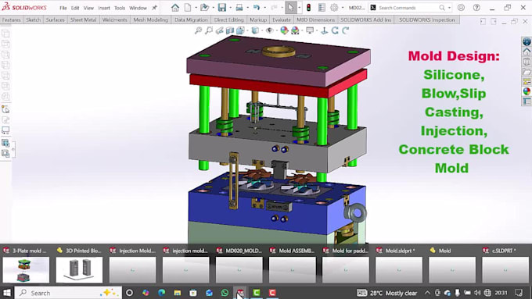Click the Rebuild traffic light icon
Viewport: 532px width, 299px height.
tap(309, 8)
